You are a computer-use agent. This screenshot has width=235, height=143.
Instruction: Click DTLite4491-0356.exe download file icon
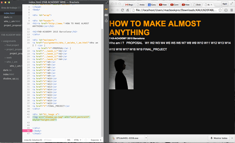pyautogui.click(x=114, y=138)
